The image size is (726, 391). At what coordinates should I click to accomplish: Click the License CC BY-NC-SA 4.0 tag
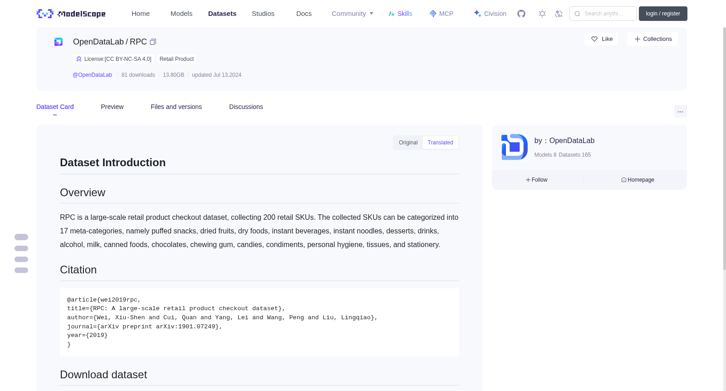[x=113, y=59]
